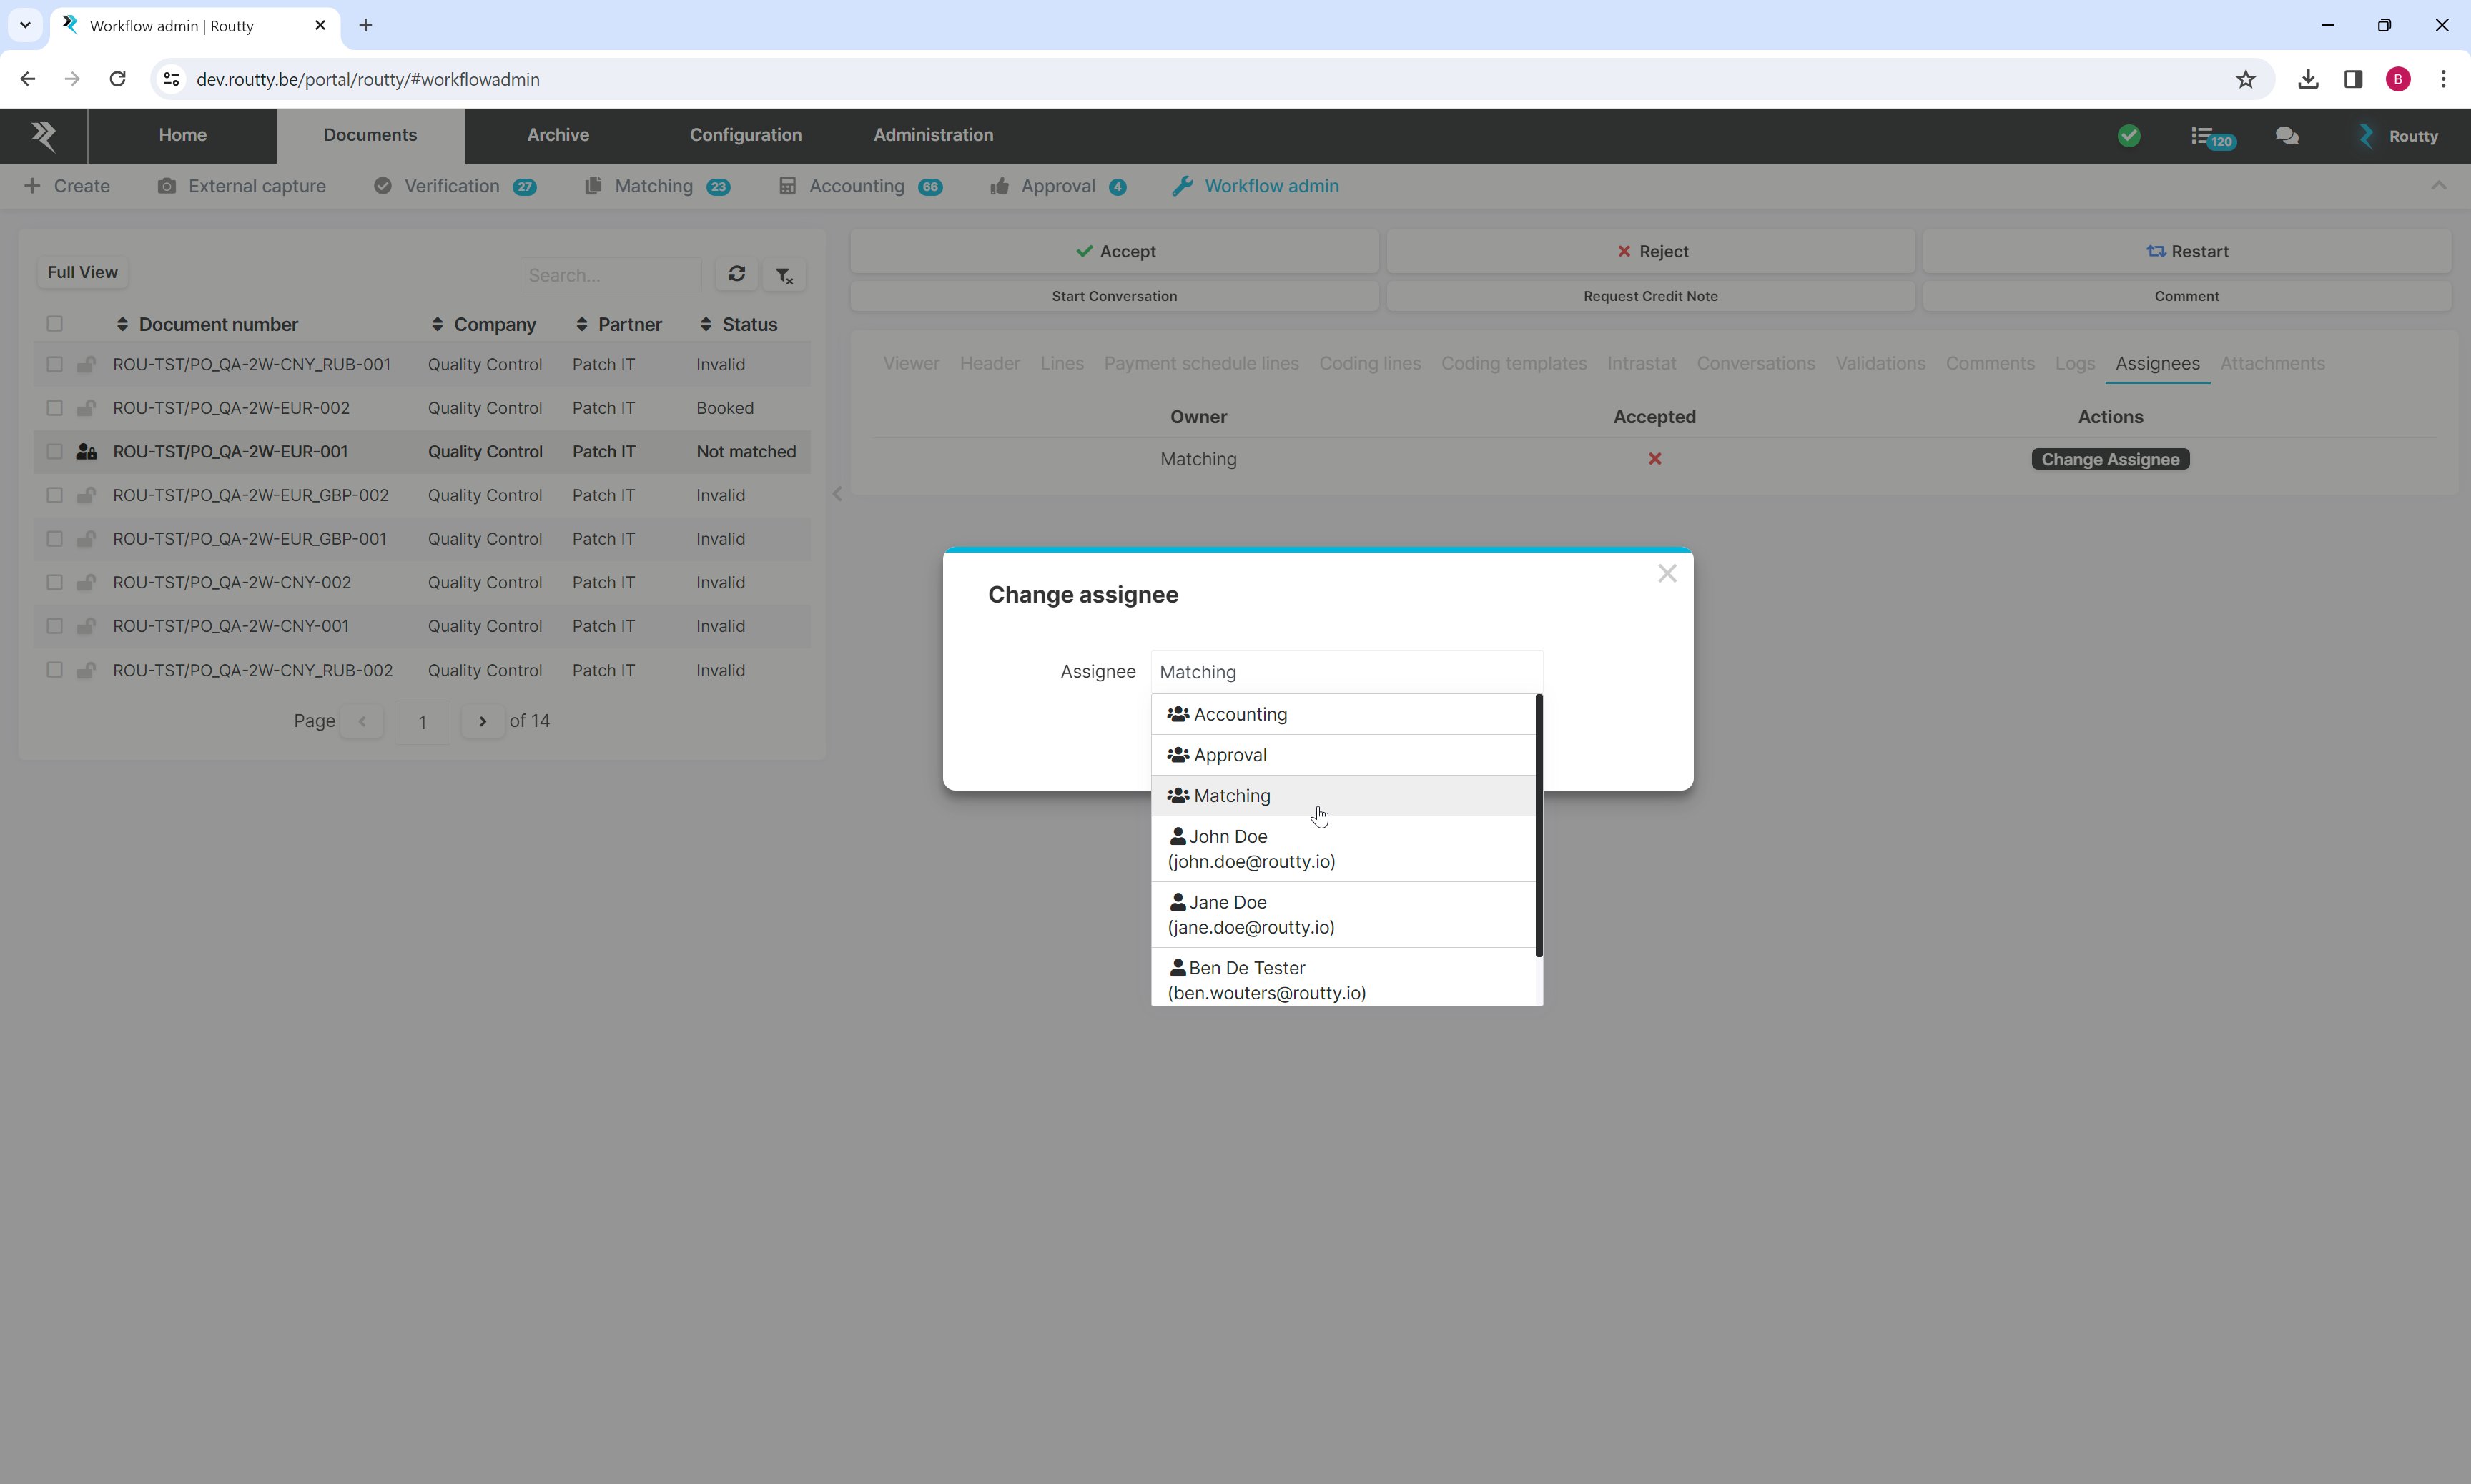Switch to the Logs tab
Viewport: 2471px width, 1484px height.
coord(2074,363)
